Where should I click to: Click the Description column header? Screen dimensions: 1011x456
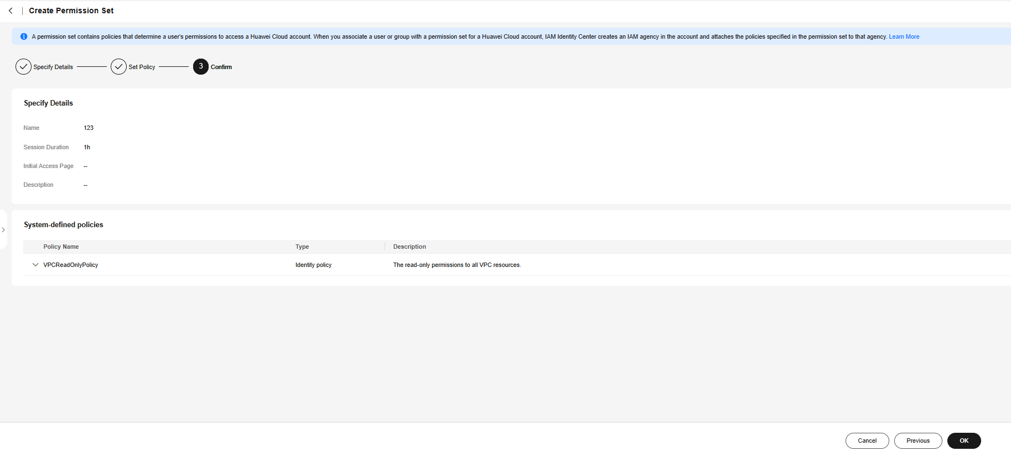409,247
